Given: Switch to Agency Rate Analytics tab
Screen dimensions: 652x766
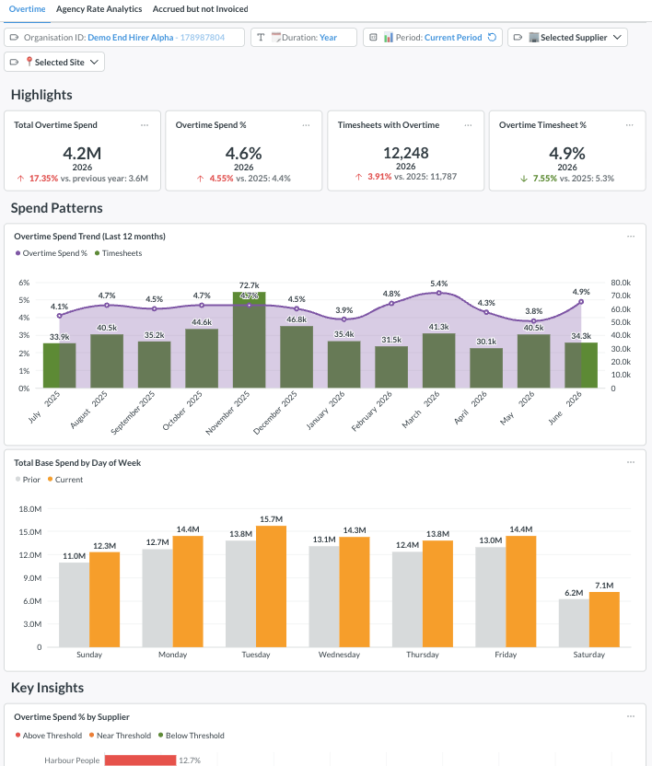Looking at the screenshot, I should 99,9.
